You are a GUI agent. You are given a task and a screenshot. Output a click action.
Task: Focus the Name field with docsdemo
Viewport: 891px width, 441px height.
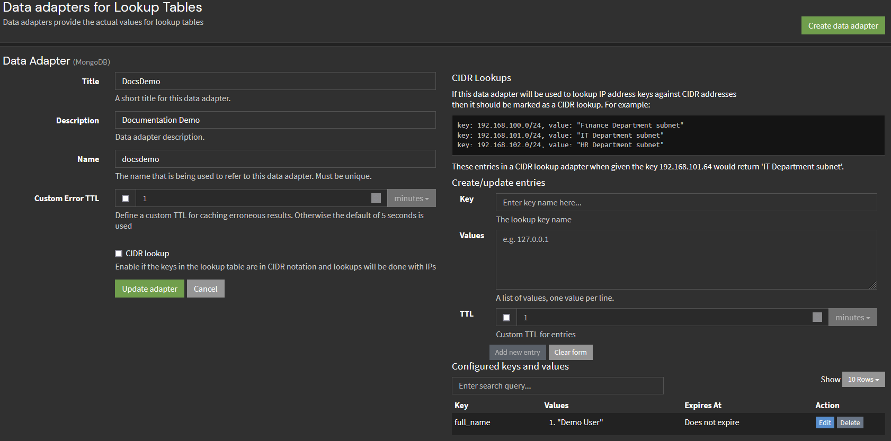tap(275, 159)
